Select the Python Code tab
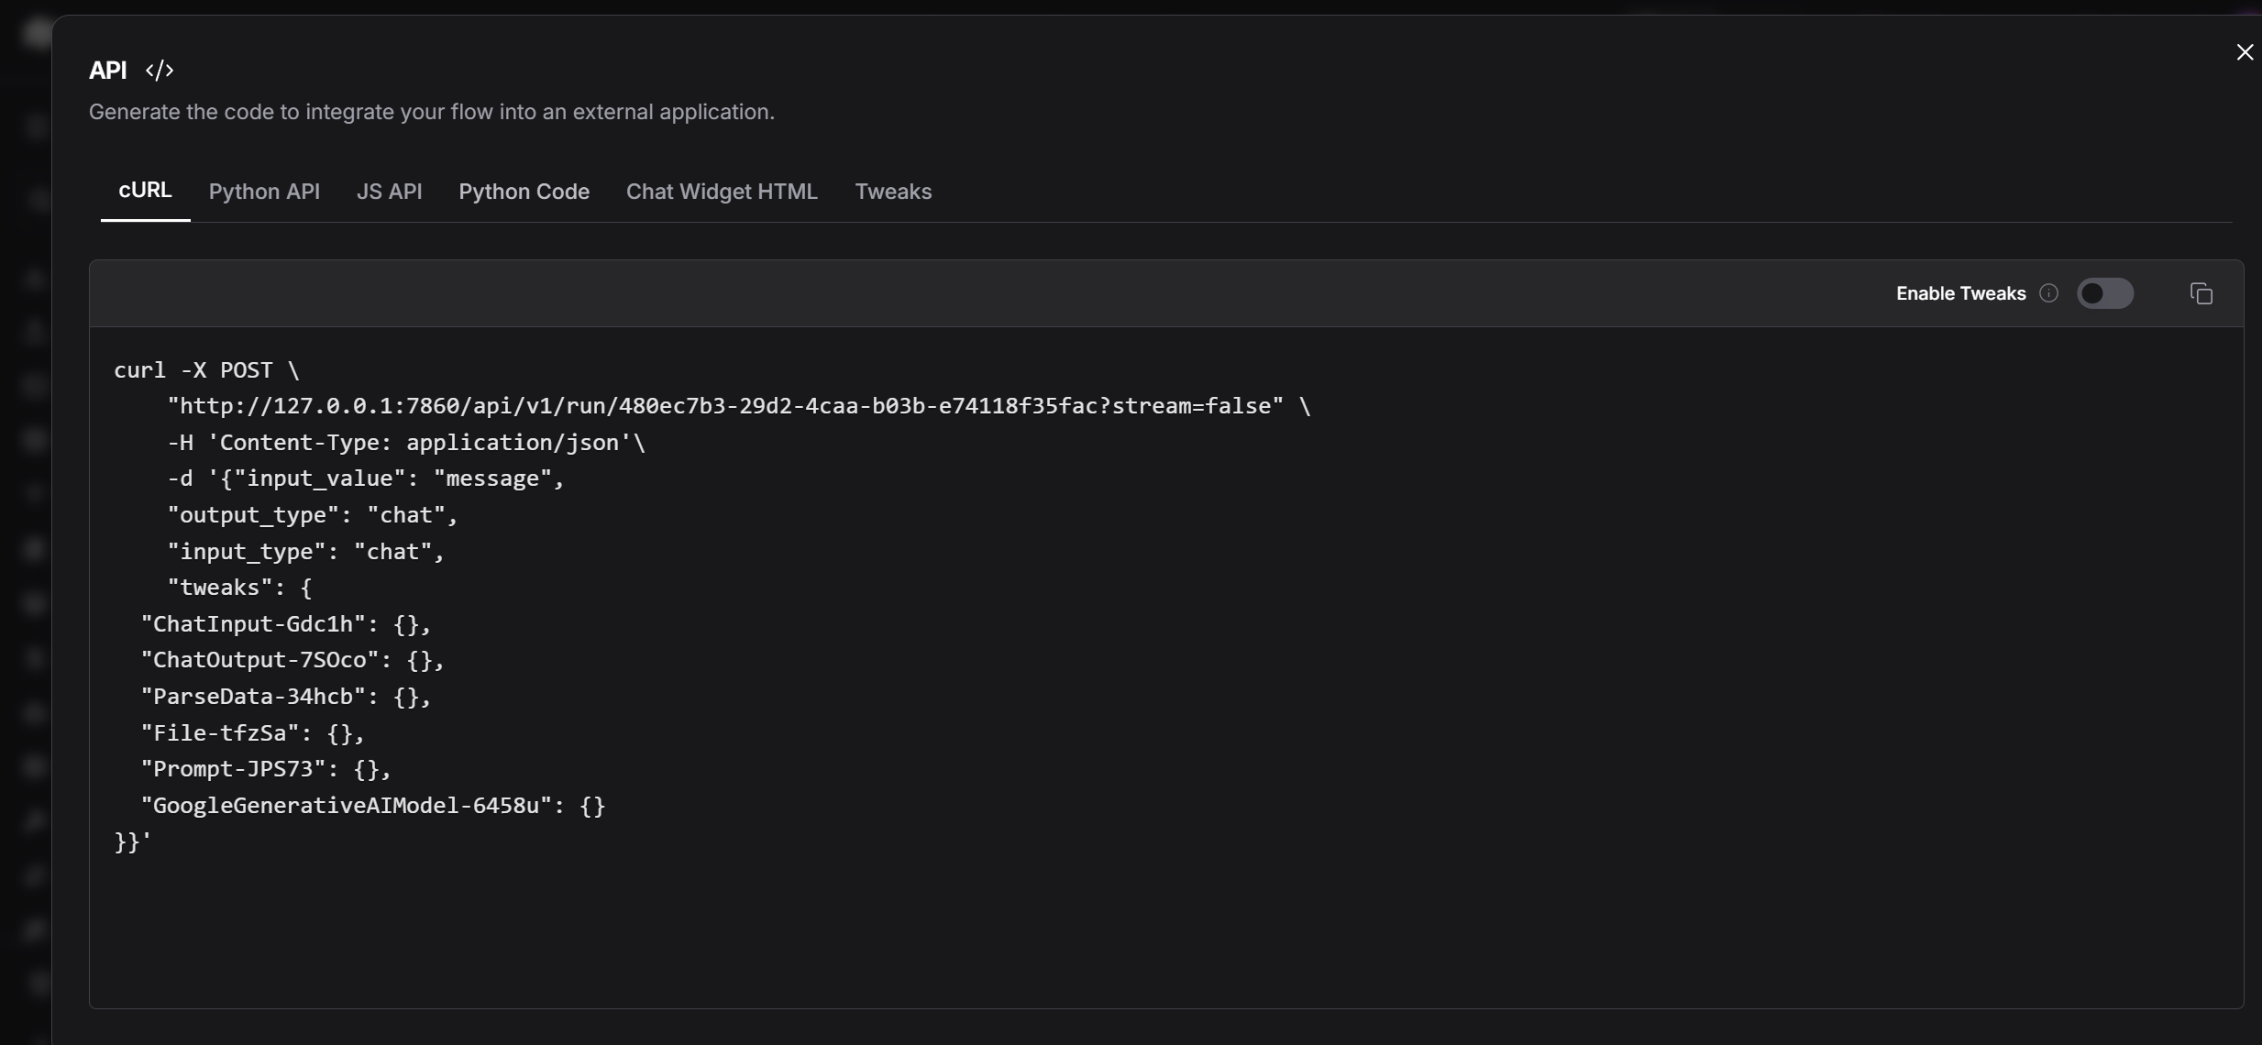 click(524, 192)
